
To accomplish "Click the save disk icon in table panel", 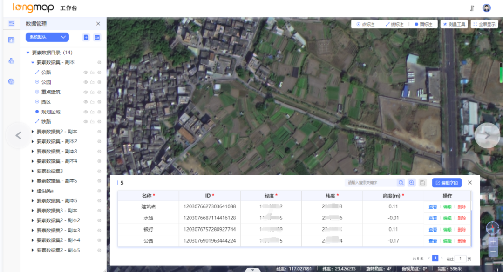I will point(422,183).
